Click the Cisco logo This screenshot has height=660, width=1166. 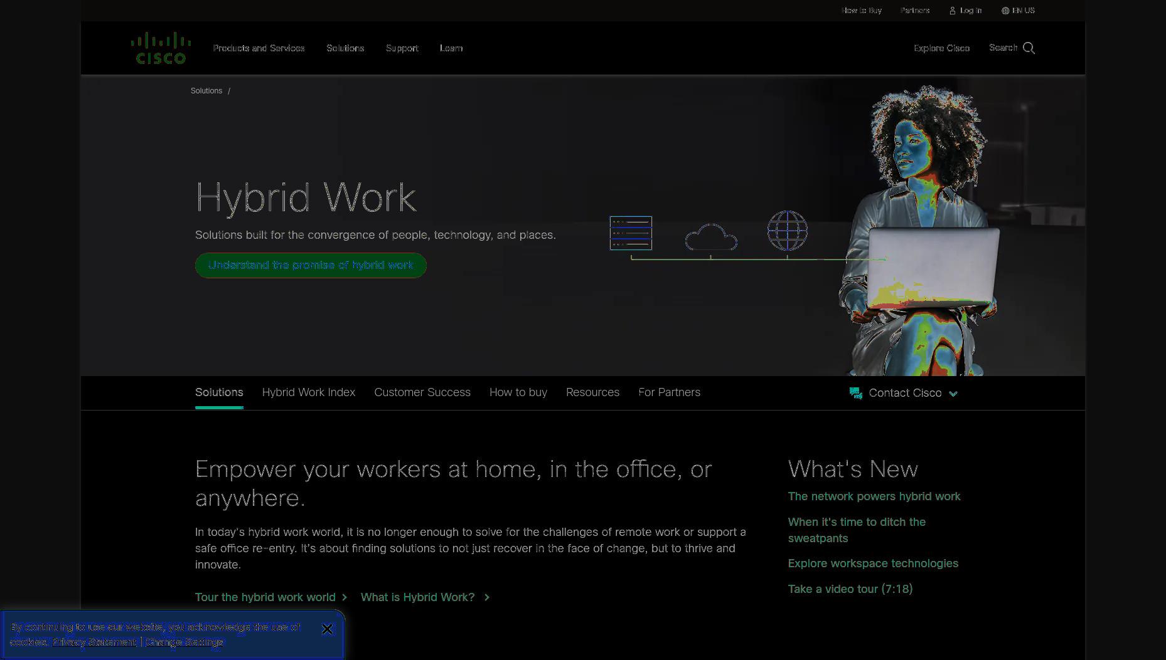[x=161, y=48]
